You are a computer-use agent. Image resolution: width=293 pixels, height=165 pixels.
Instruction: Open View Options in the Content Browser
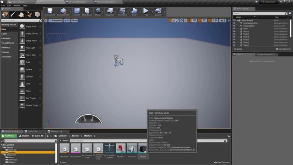click(222, 162)
